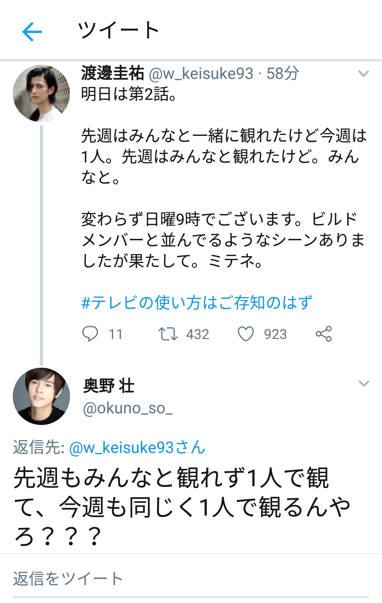Retweet the 渡邊圭祐 tweet
The height and width of the screenshot is (603, 382).
[168, 334]
